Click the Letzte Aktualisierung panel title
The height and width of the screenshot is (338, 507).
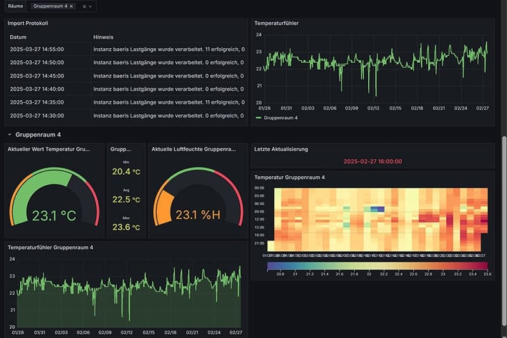coord(281,149)
